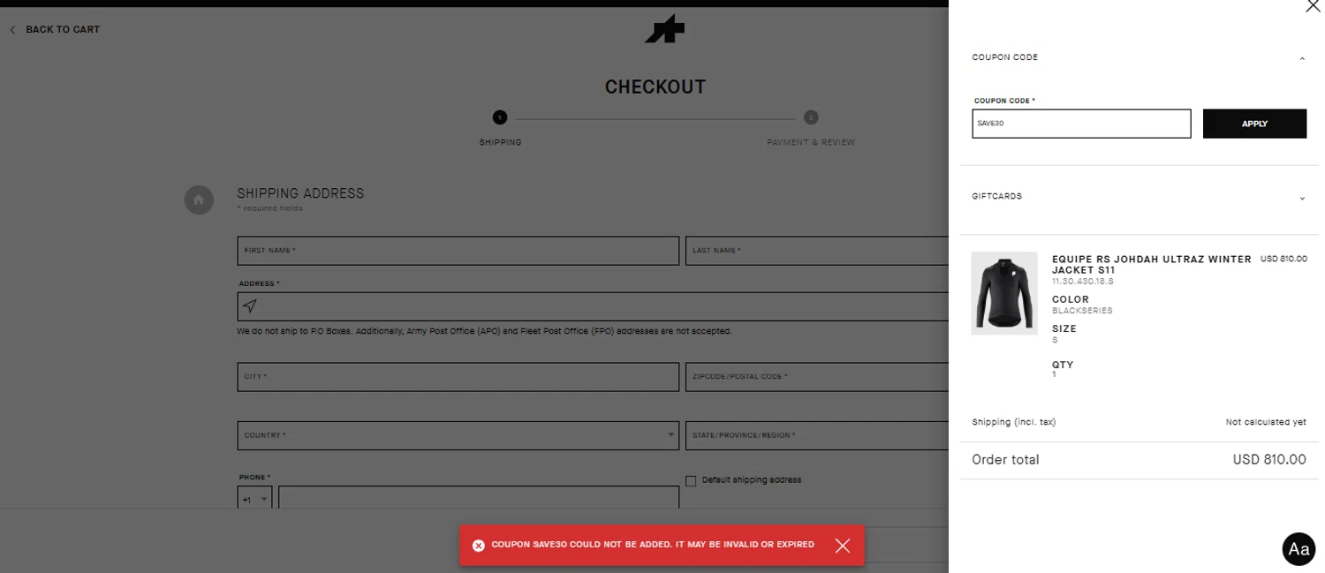Dismiss the red coupon error notification
Viewport: 1325px width, 573px height.
pyautogui.click(x=843, y=546)
